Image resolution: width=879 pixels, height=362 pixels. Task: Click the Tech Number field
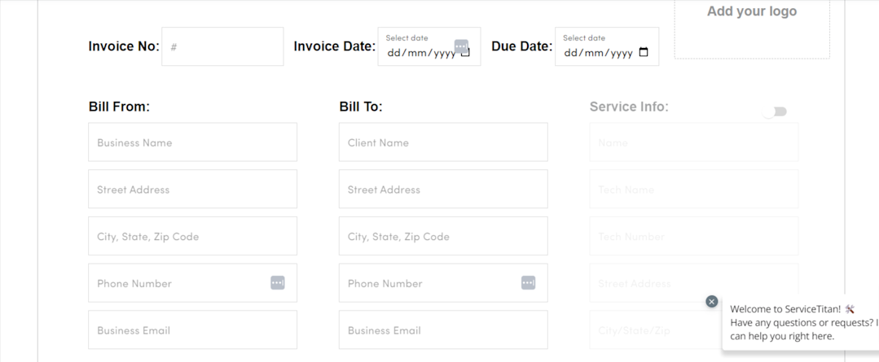click(693, 236)
